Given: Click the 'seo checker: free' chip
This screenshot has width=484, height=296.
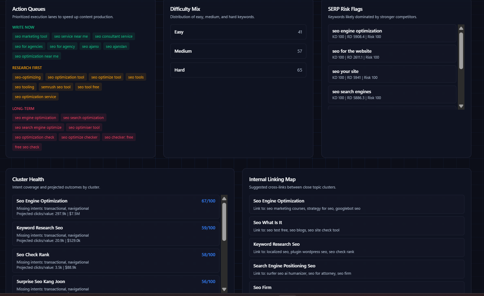Looking at the screenshot, I should (x=119, y=137).
